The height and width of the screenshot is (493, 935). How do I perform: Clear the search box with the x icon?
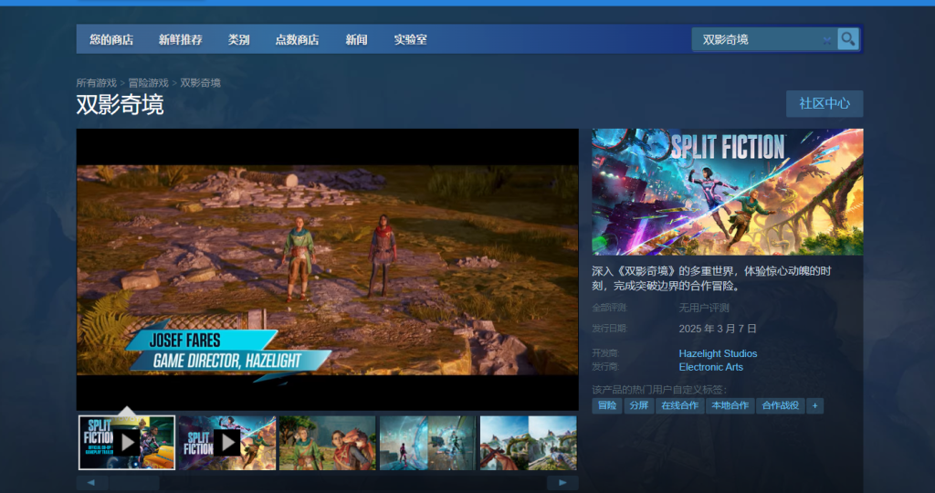pos(826,40)
